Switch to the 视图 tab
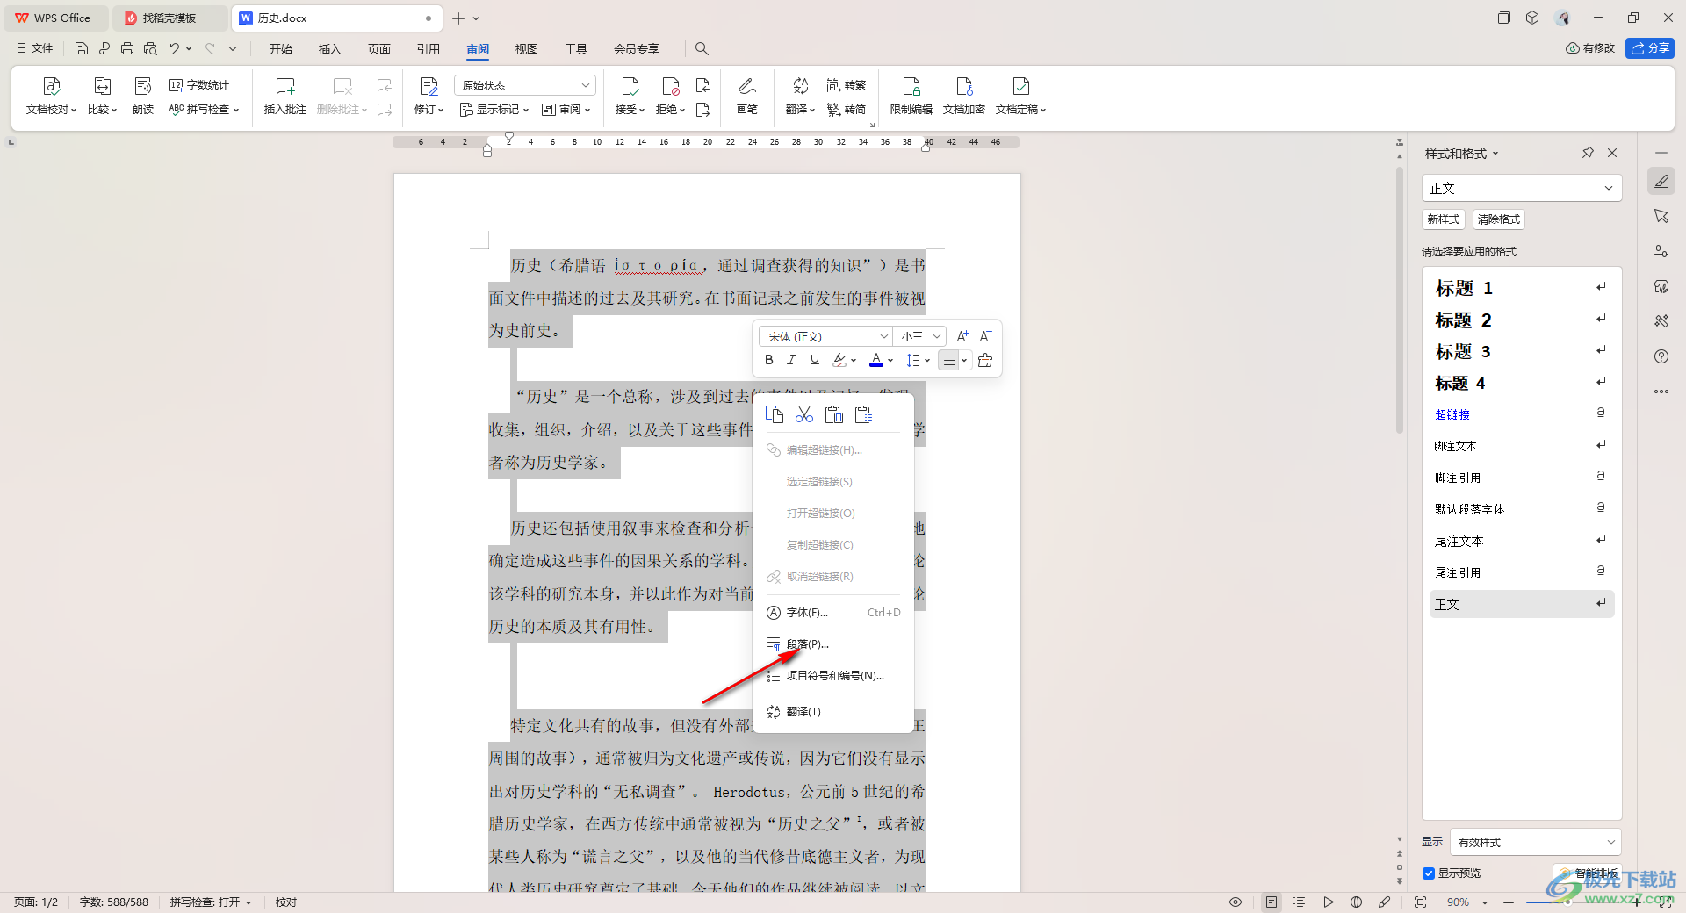This screenshot has height=913, width=1686. (x=527, y=49)
